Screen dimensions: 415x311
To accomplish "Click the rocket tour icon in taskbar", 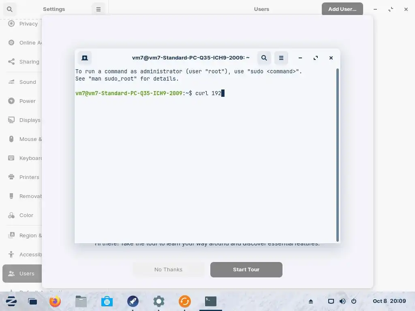I will pyautogui.click(x=133, y=301).
